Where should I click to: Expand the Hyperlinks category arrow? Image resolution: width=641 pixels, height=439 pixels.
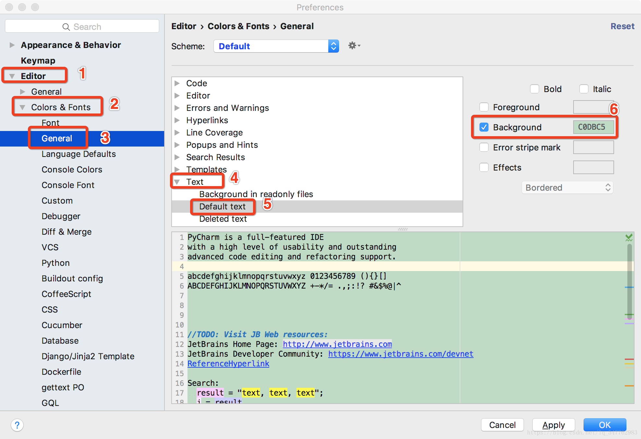coord(177,120)
